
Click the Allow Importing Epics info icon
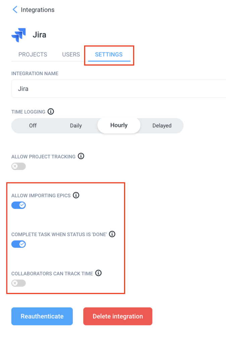click(x=76, y=195)
